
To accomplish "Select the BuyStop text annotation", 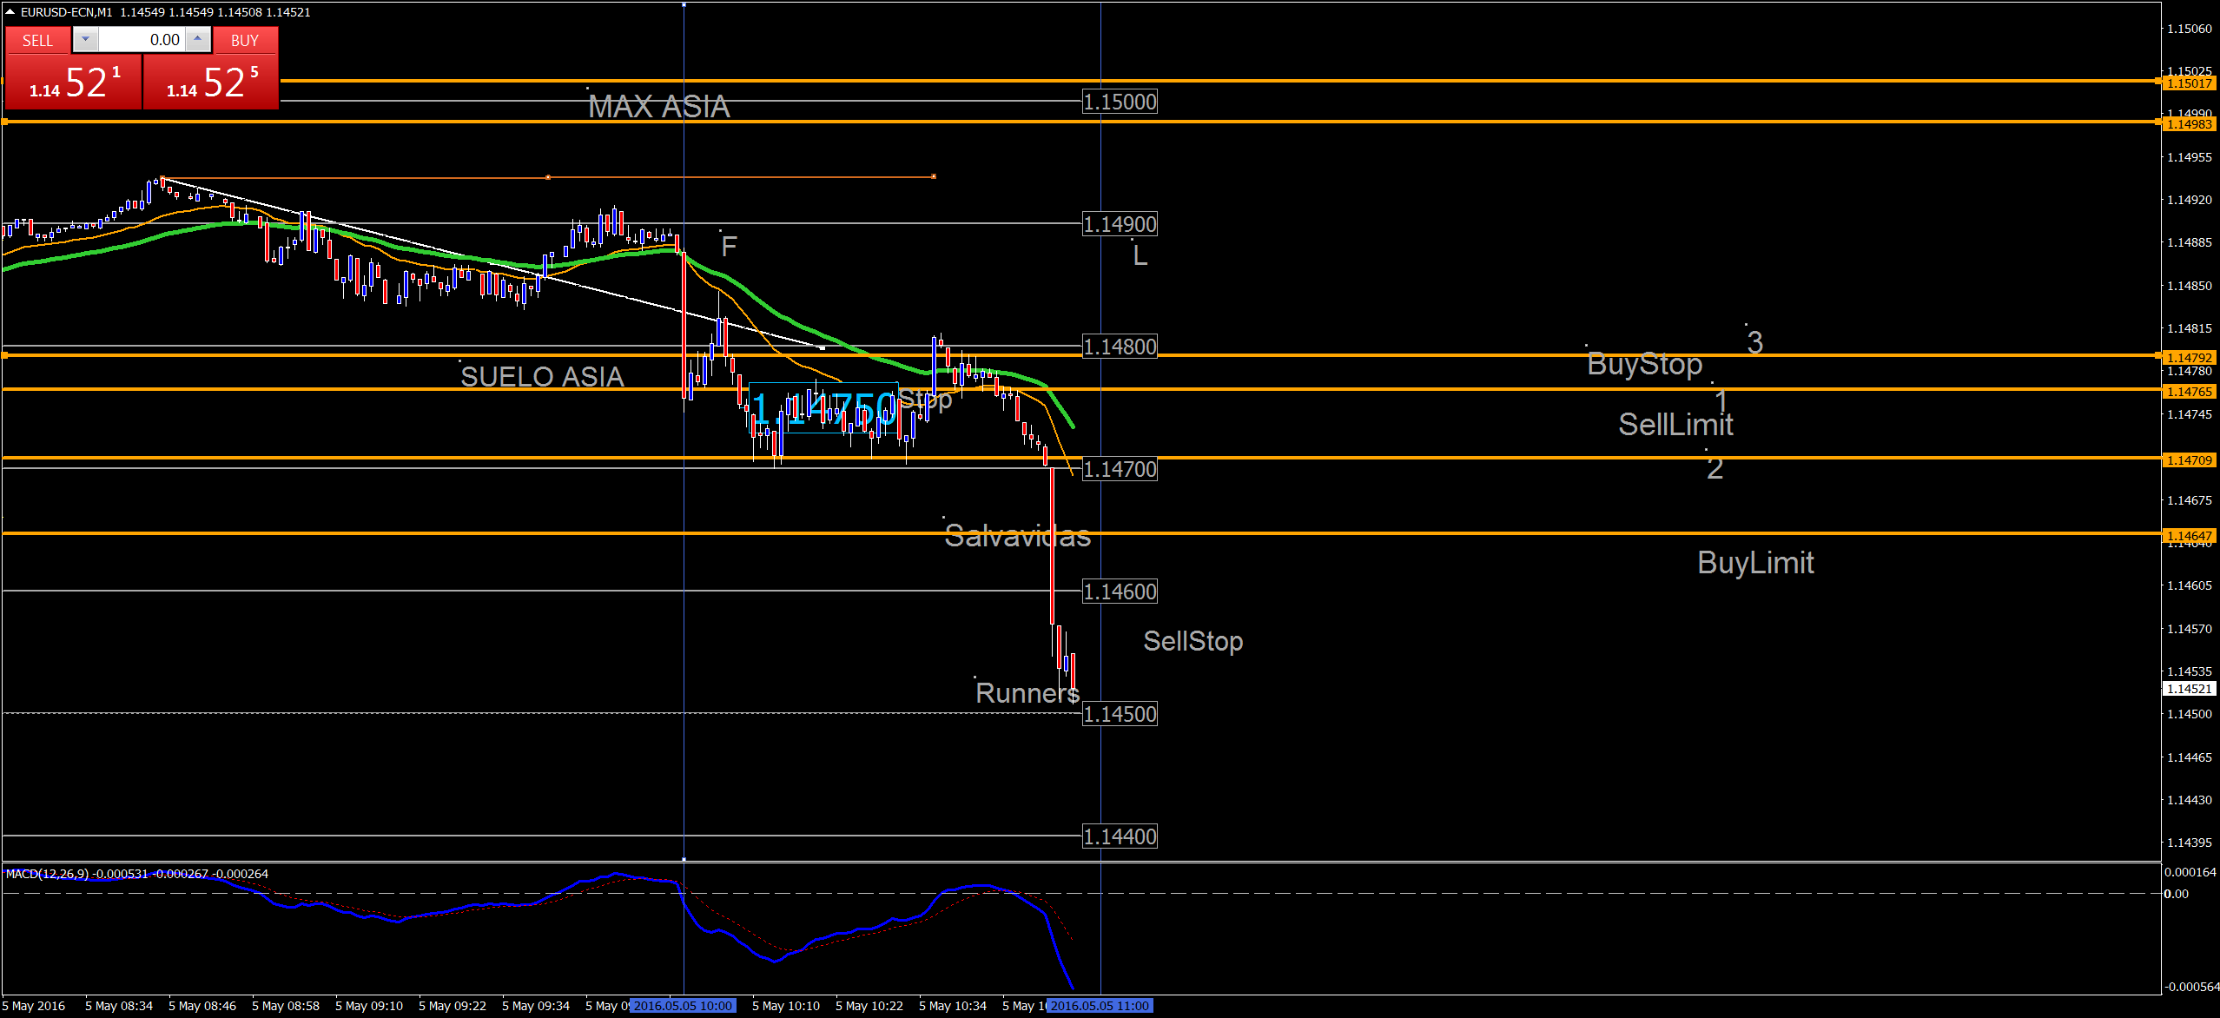I will (1644, 364).
